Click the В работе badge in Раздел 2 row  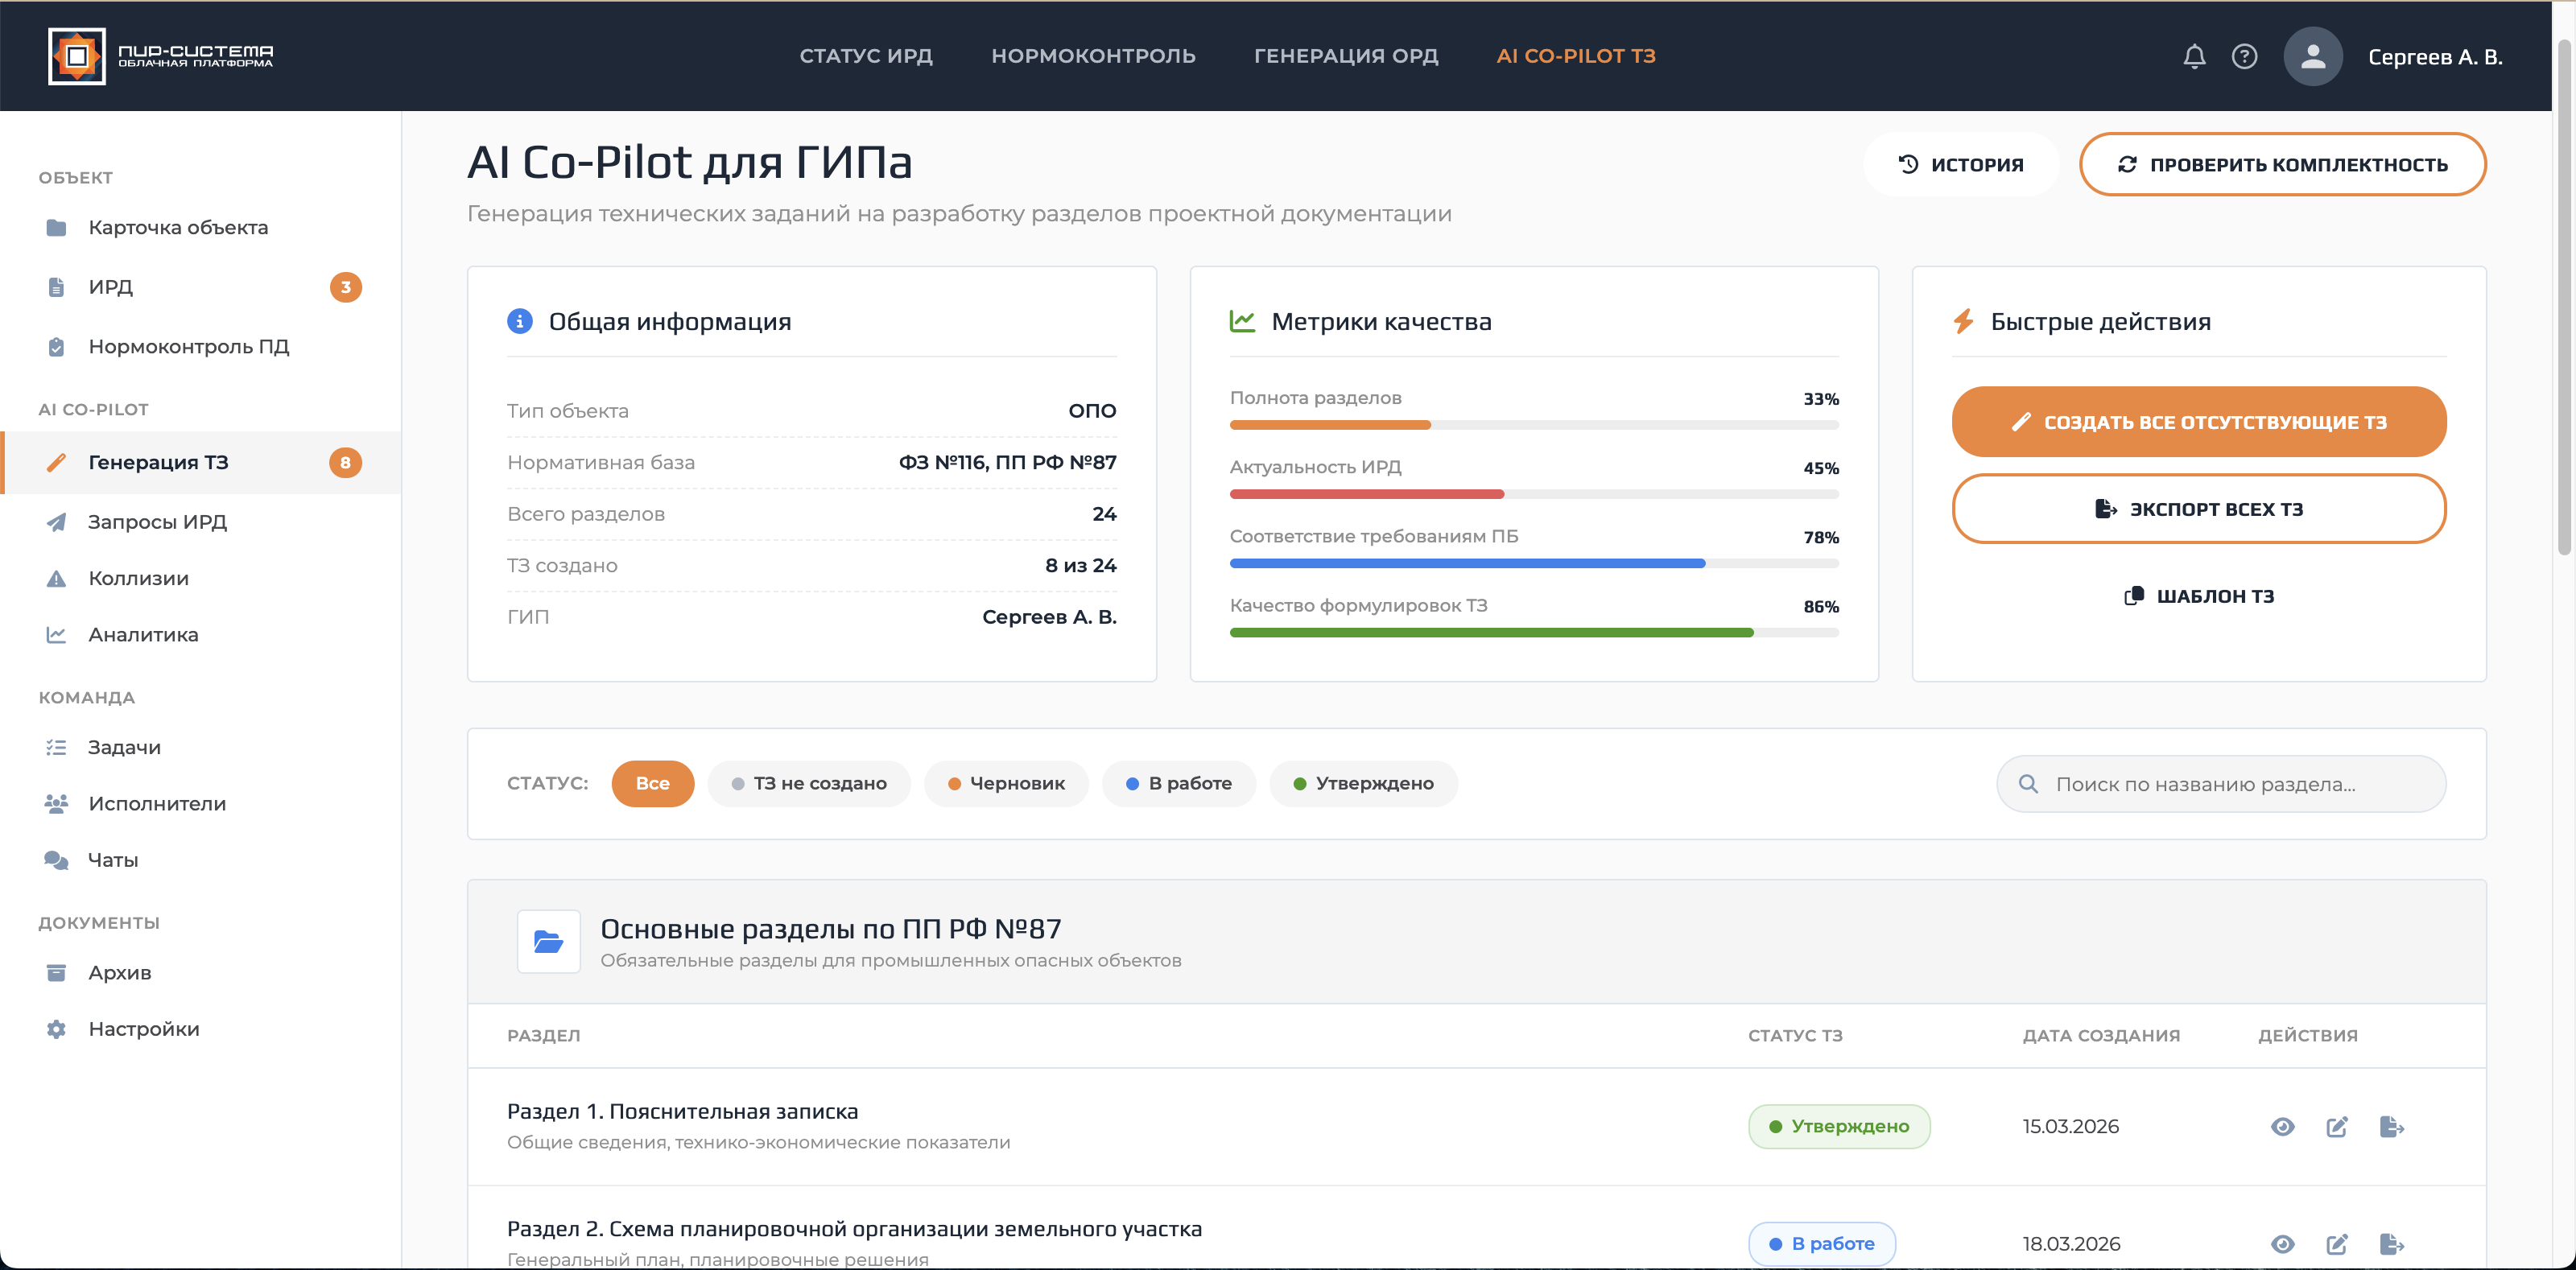1821,1244
